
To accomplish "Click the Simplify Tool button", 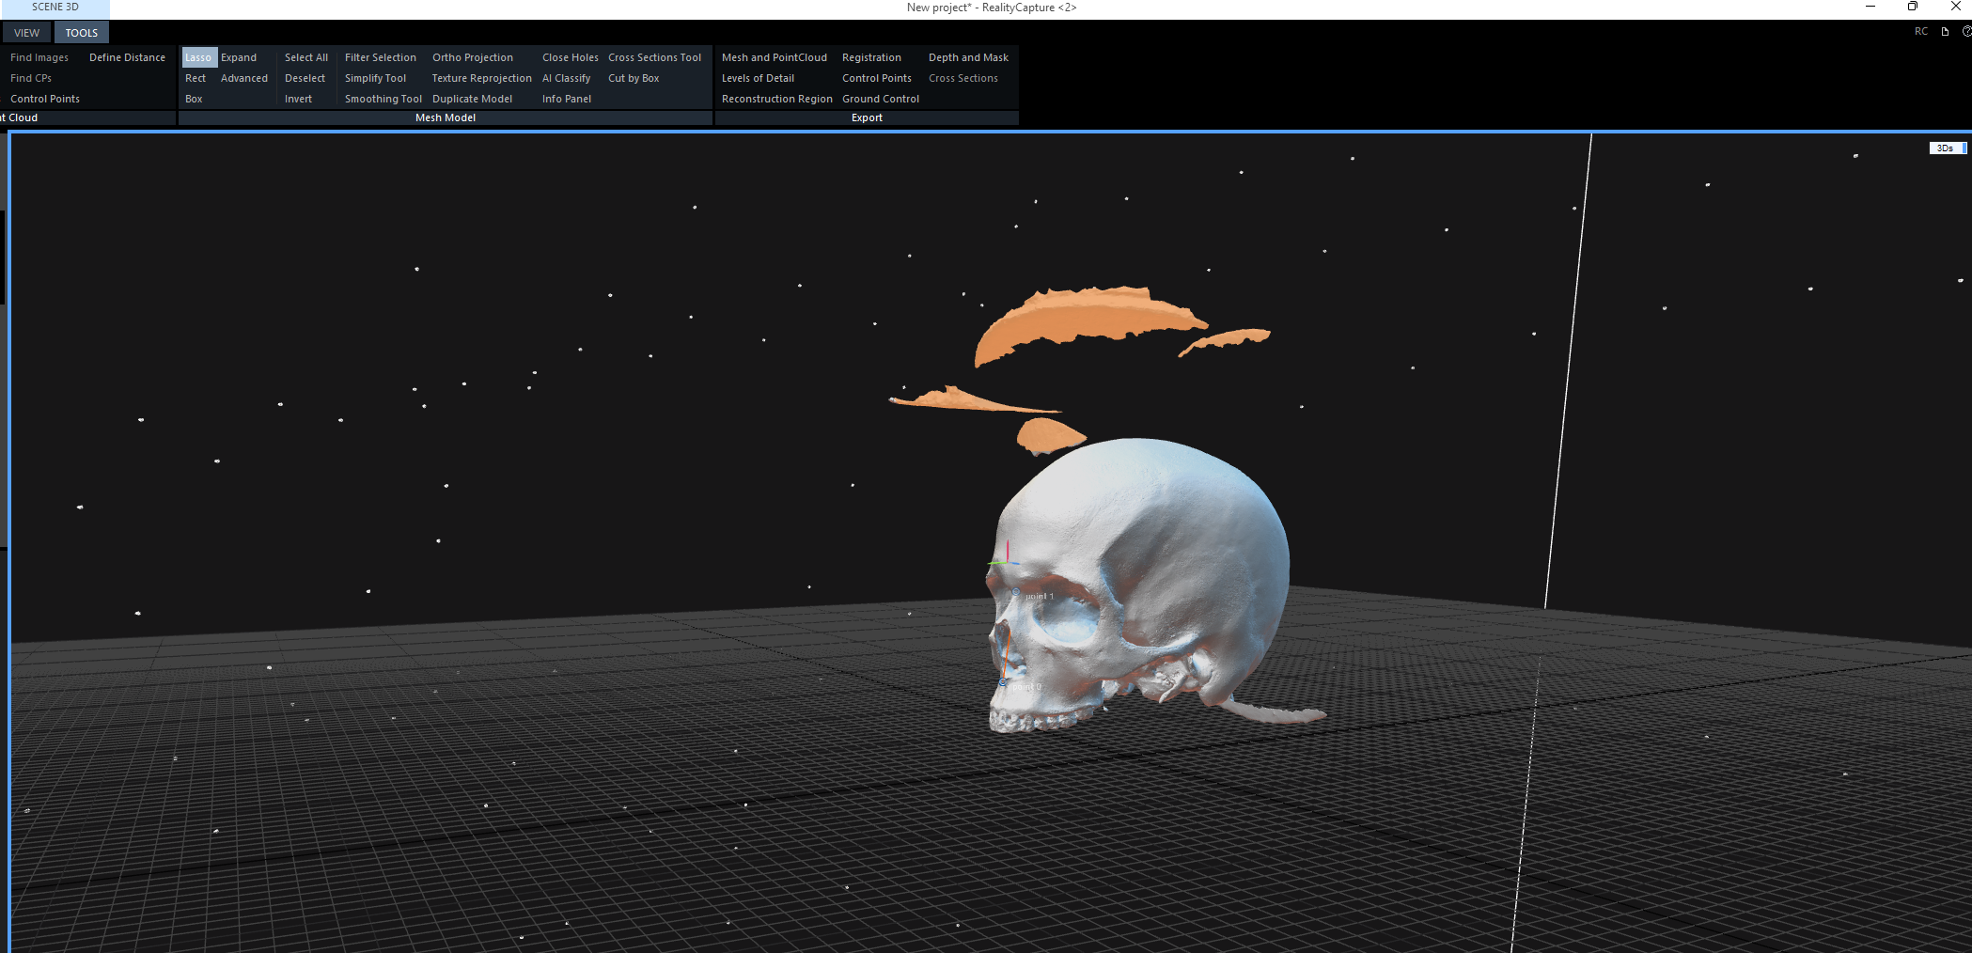I will pyautogui.click(x=375, y=78).
